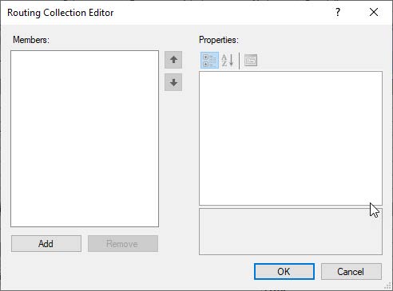Cancel the Routing Collection Editor
Viewport: 393px width, 291px height.
click(x=351, y=272)
